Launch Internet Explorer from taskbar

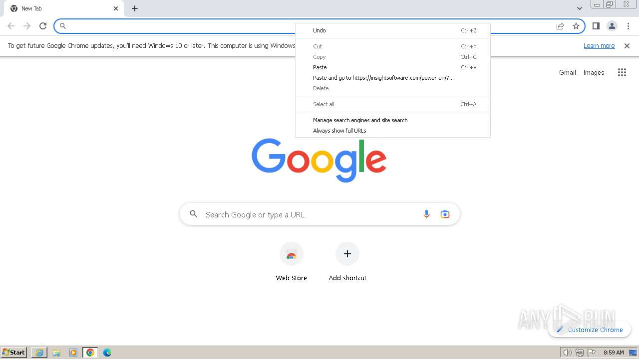coord(39,353)
